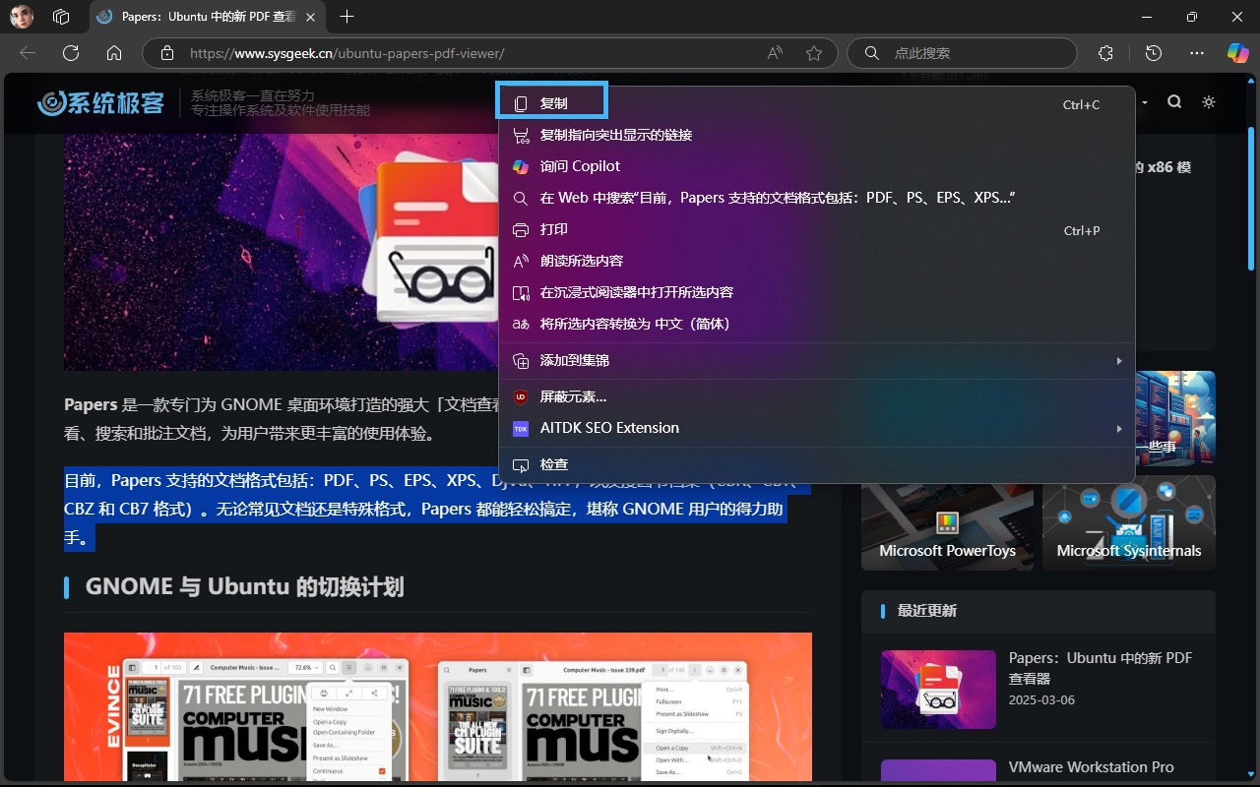Select 复制指向突出显示的链接 menu entry
Screen dimensions: 1260x787
click(817, 135)
